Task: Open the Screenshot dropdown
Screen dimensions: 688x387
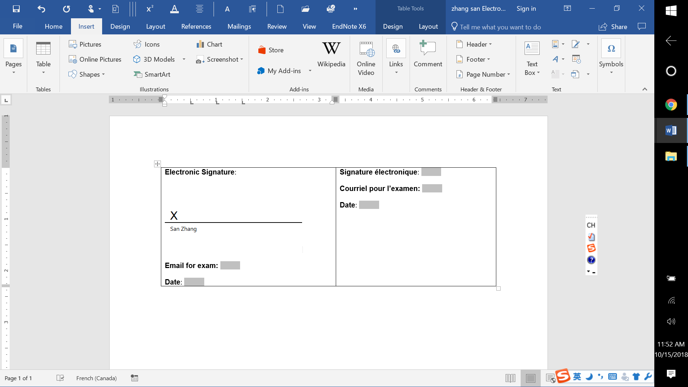Action: (x=220, y=59)
